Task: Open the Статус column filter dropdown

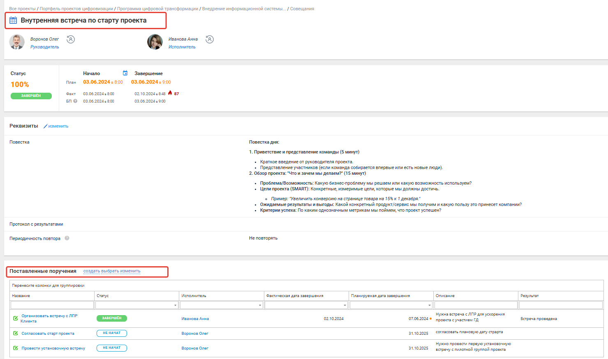Action: (176, 305)
